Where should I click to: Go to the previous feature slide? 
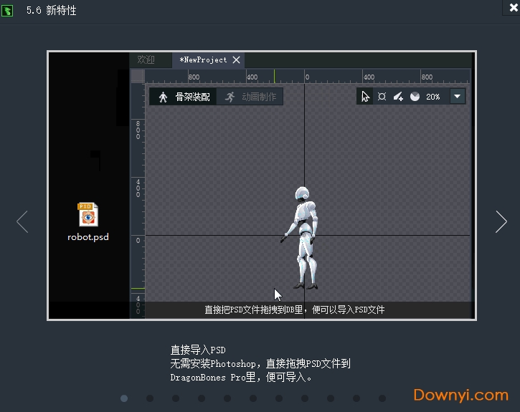click(22, 221)
